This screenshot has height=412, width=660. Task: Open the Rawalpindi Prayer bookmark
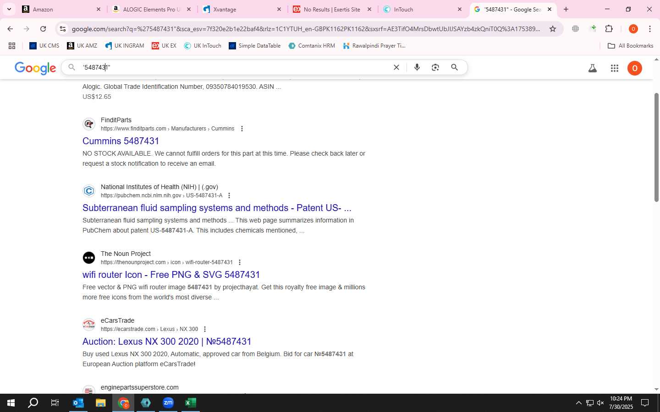tap(374, 46)
